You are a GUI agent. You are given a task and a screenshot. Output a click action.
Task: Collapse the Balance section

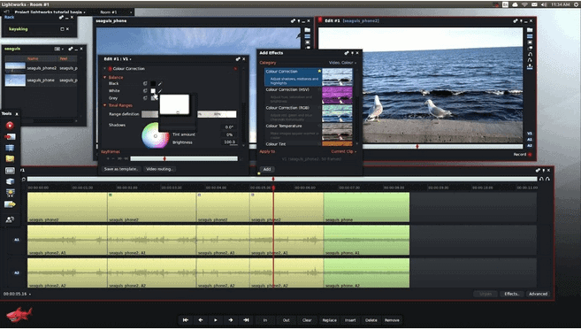(105, 77)
